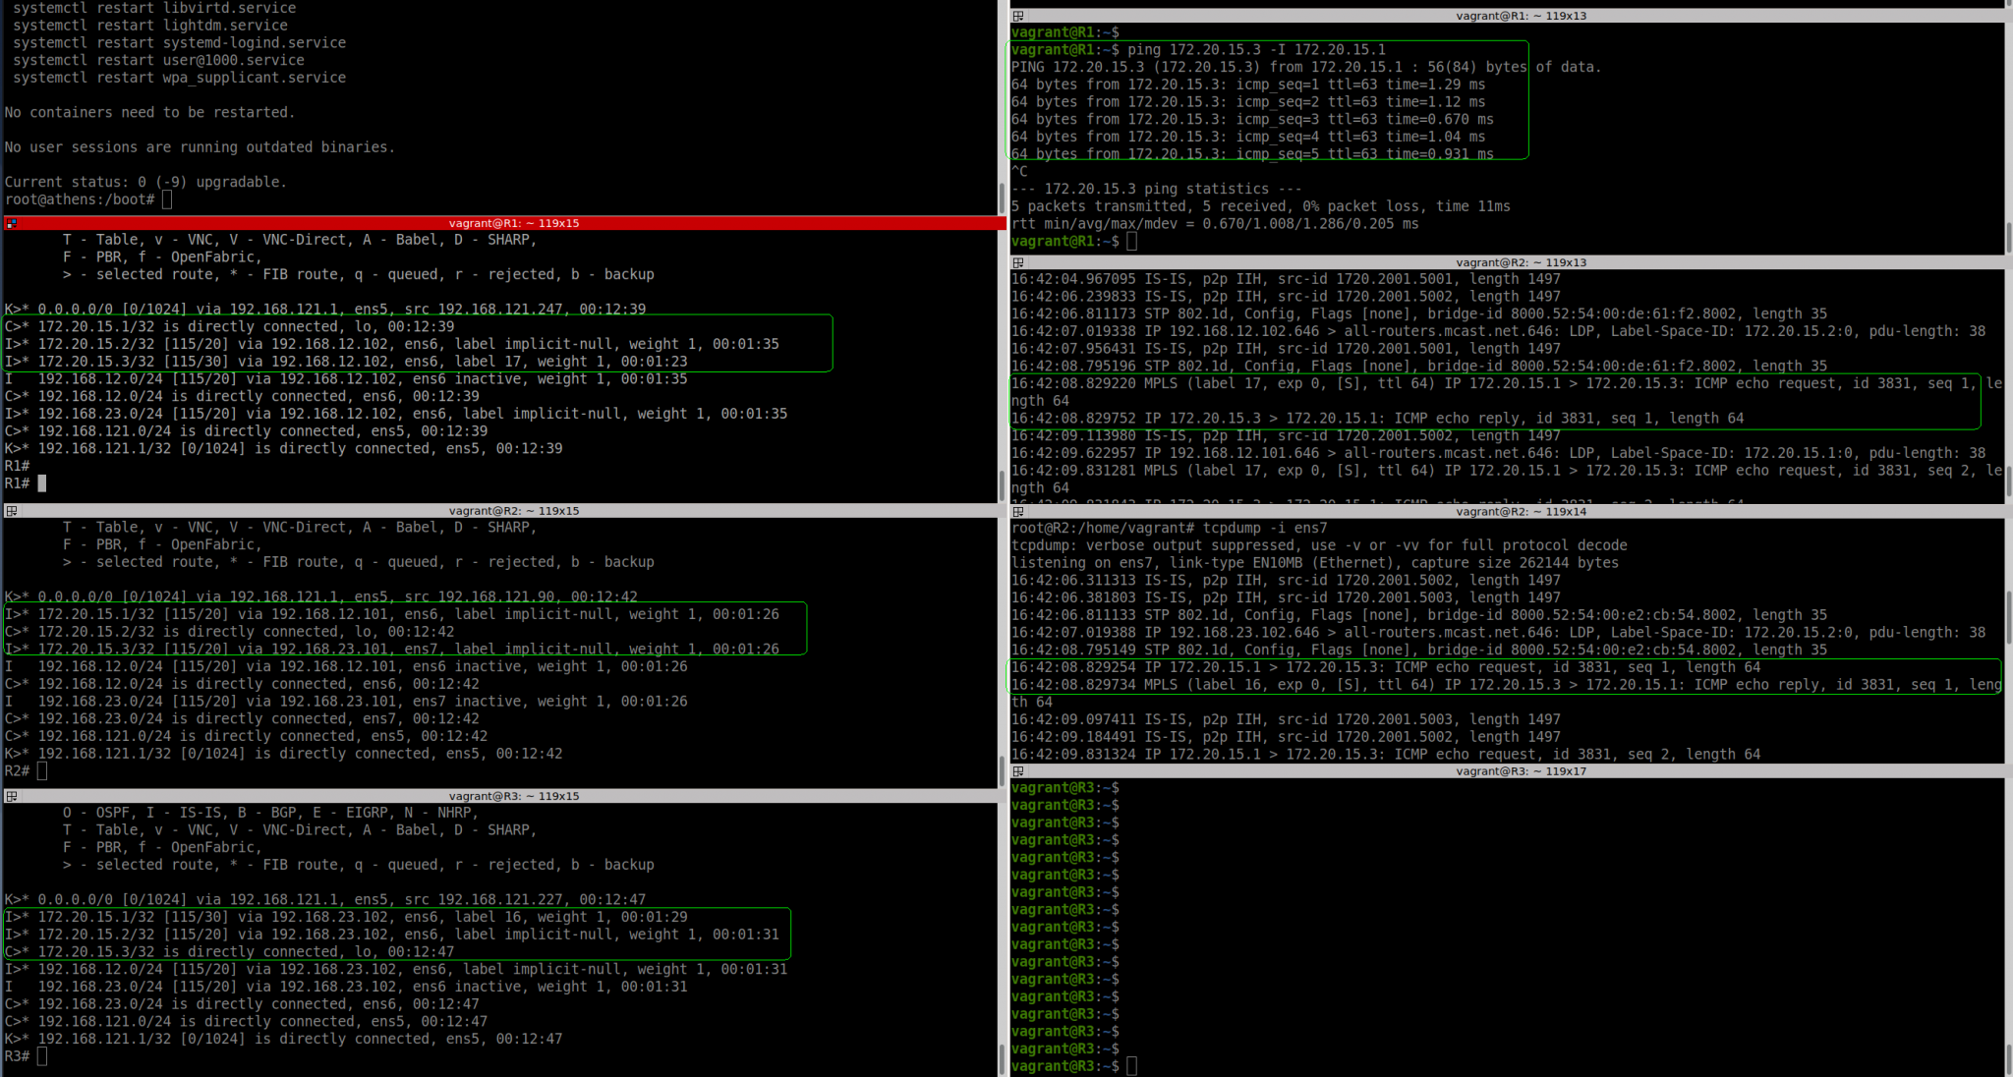Click 'listening on ens7, link-type EN10MB' line
Image resolution: width=2013 pixels, height=1077 pixels.
pyautogui.click(x=1315, y=563)
